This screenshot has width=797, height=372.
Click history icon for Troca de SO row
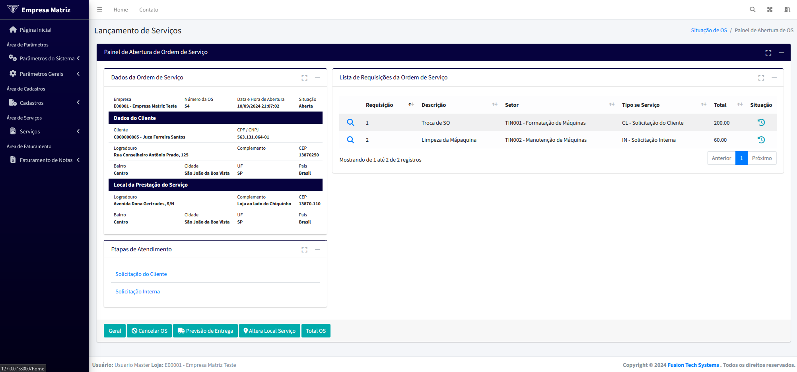click(761, 122)
